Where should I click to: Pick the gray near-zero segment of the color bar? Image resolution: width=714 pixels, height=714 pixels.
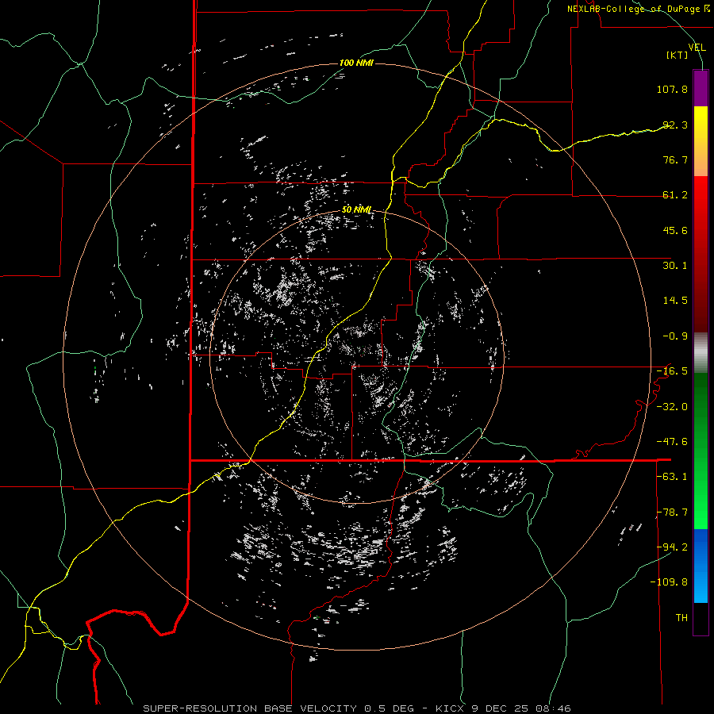[701, 353]
